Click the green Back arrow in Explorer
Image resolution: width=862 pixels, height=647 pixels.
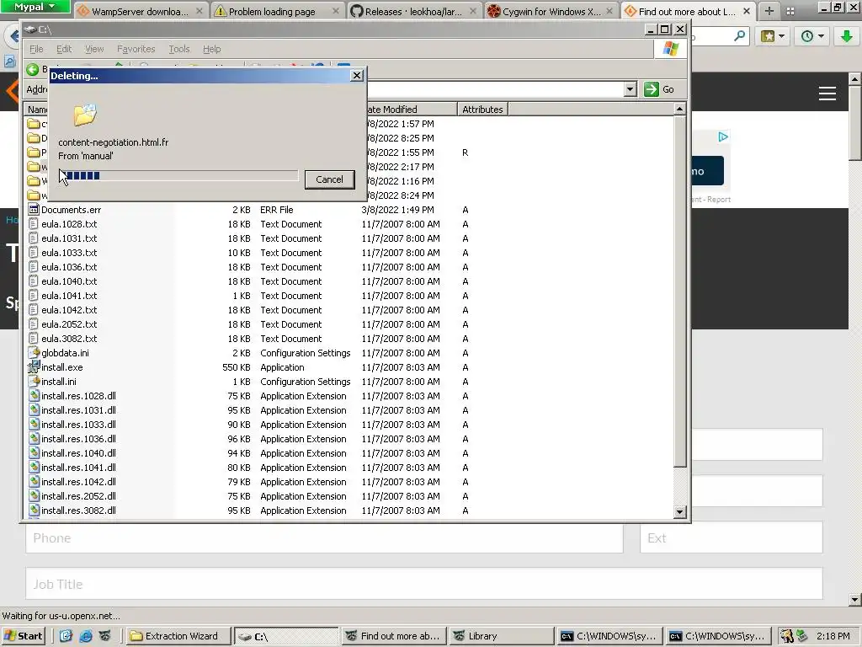33,69
